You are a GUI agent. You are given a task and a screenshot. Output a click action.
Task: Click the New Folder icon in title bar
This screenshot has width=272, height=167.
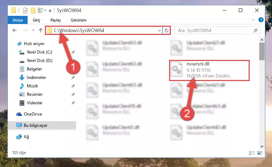click(x=33, y=11)
